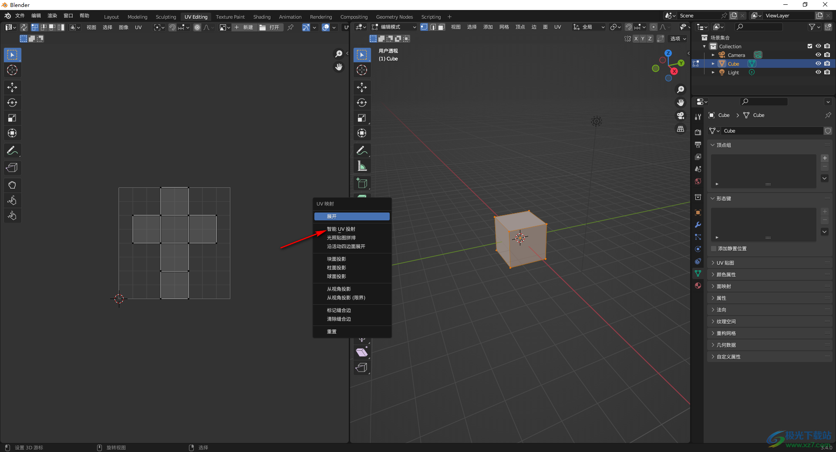Switch to the Texture Paint workspace tab
The height and width of the screenshot is (452, 836).
point(230,17)
